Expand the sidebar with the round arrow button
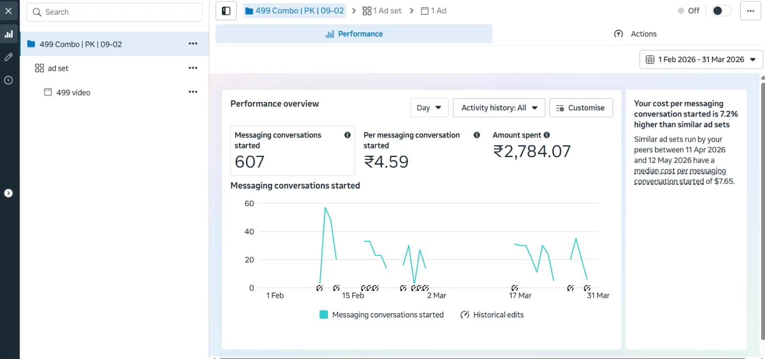This screenshot has height=359, width=765. 9,193
